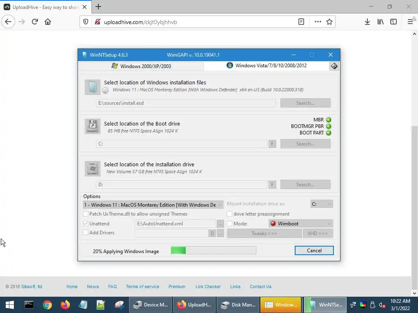Open the Windows Start menu

[10, 305]
